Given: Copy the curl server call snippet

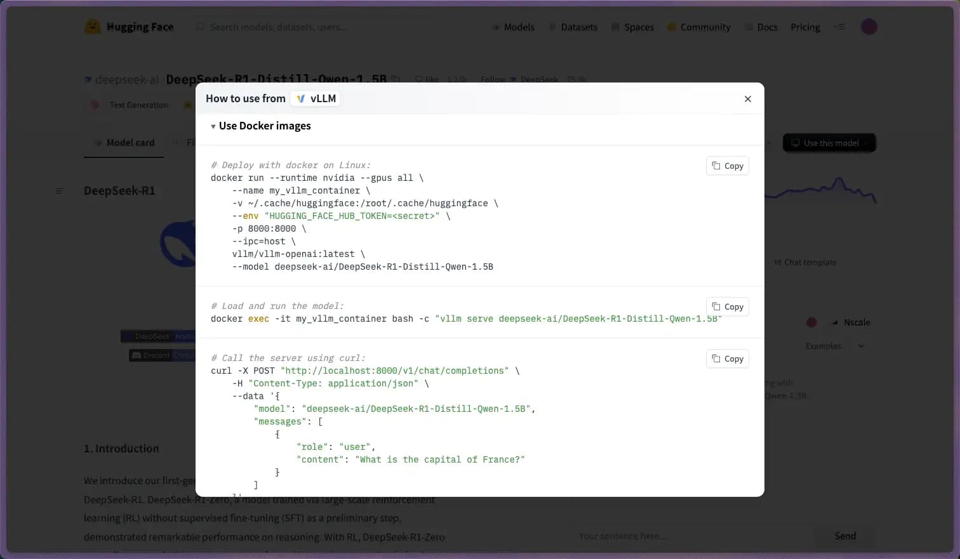Looking at the screenshot, I should pyautogui.click(x=728, y=359).
